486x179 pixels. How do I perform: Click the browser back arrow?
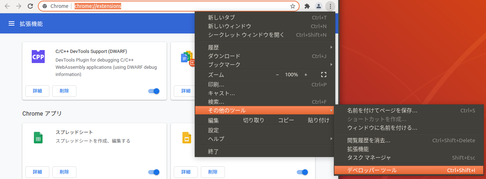pos(7,6)
